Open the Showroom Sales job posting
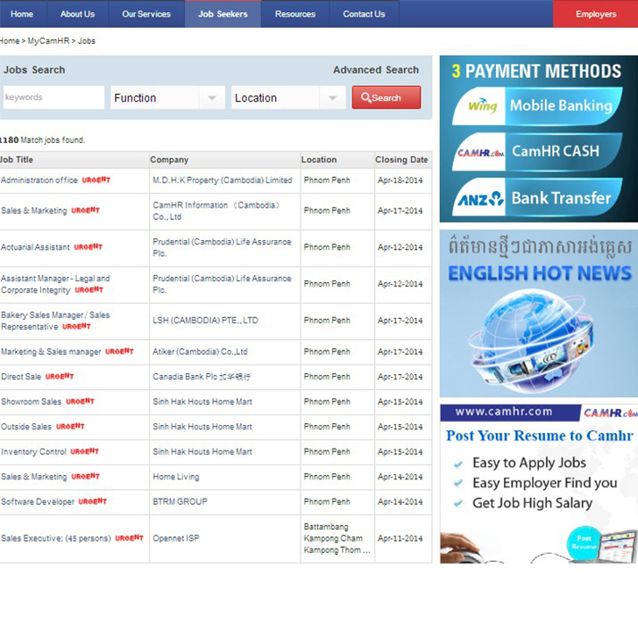This screenshot has width=638, height=638. pyautogui.click(x=32, y=401)
